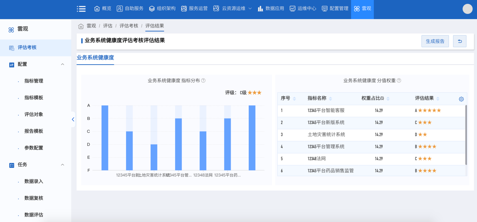Viewport: 477px width, 222px height.
Task: Collapse the sidebar using arrow handle
Action: (73, 119)
